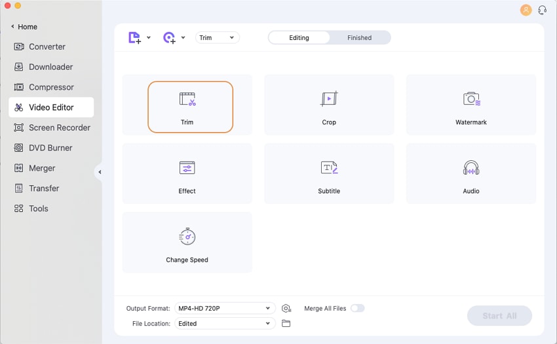The width and height of the screenshot is (557, 344).
Task: Expand the Output Format dropdown
Action: [x=224, y=308]
